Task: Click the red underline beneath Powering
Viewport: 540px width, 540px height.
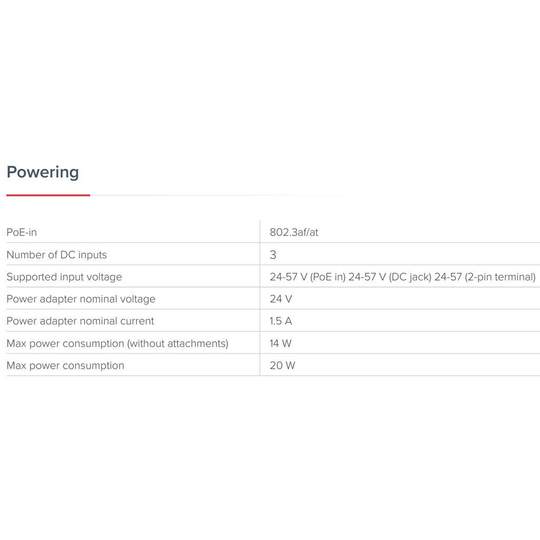Action: [48, 195]
